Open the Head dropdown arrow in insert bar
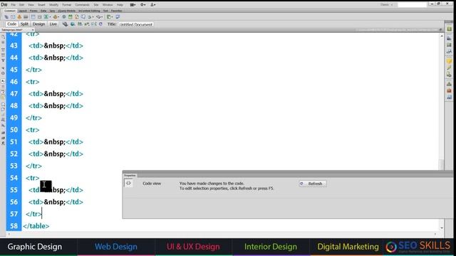This screenshot has width=456, height=256. tap(93, 17)
